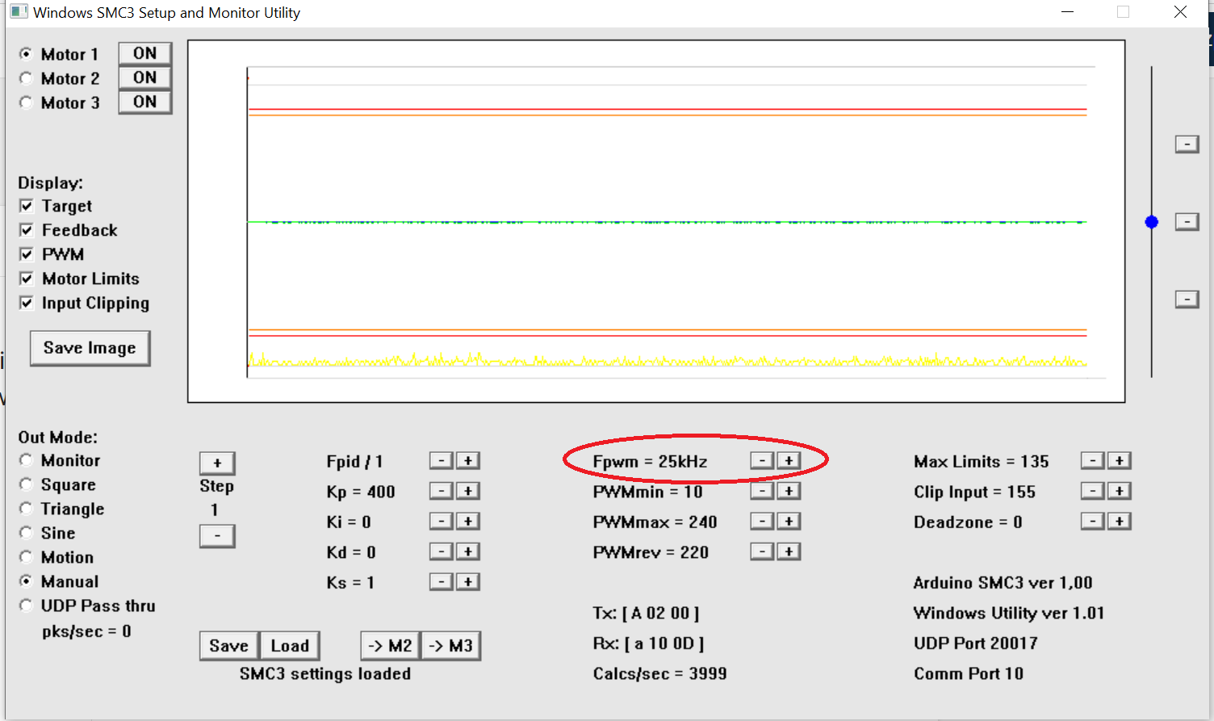This screenshot has height=721, width=1214.
Task: Decrease PWMrev with minus button
Action: [762, 551]
